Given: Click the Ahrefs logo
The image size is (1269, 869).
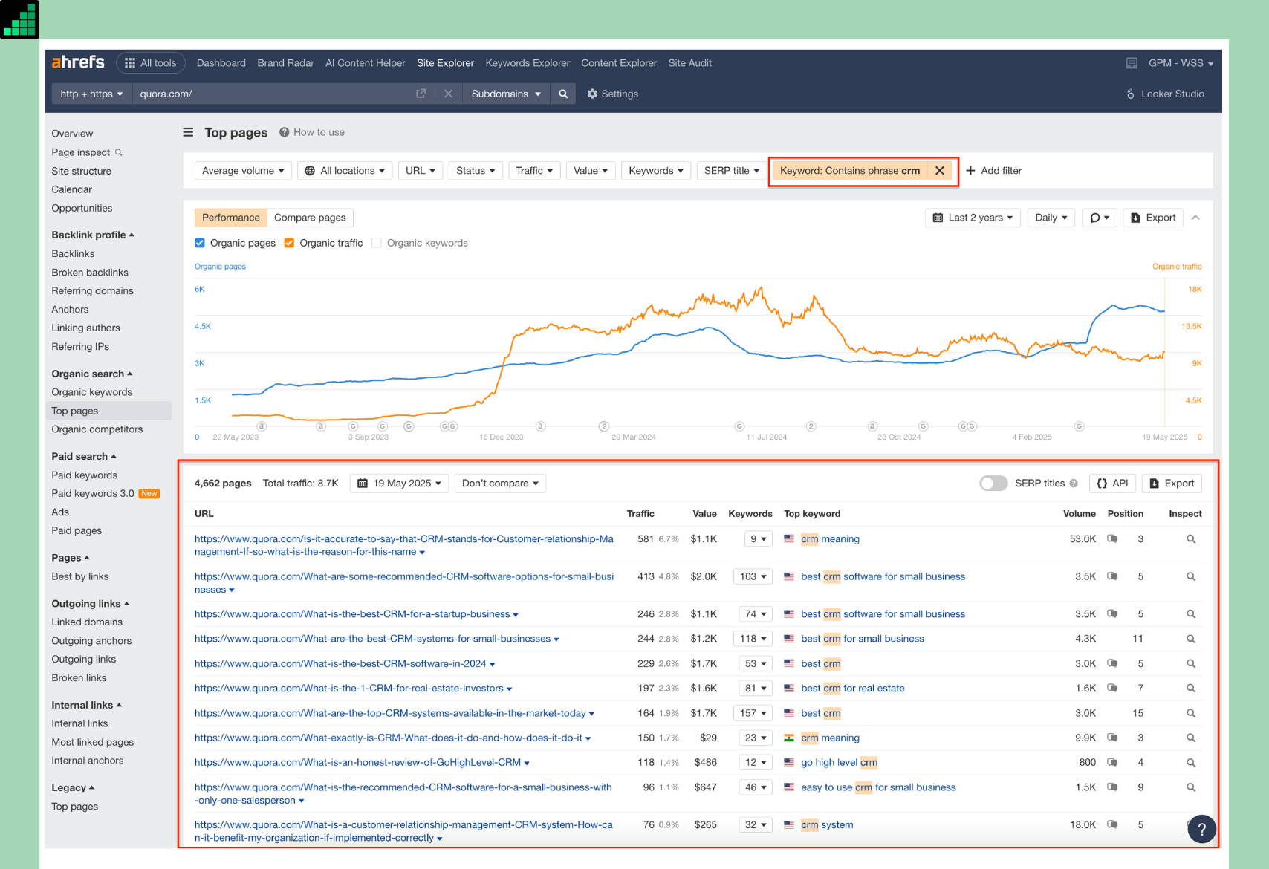Looking at the screenshot, I should click(78, 62).
